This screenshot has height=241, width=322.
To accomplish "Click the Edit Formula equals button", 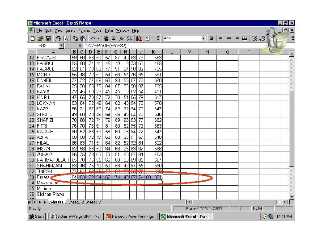I will 80,46.
